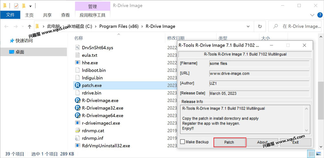Expand the address bar history dropdown
324x158 pixels.
[248, 26]
